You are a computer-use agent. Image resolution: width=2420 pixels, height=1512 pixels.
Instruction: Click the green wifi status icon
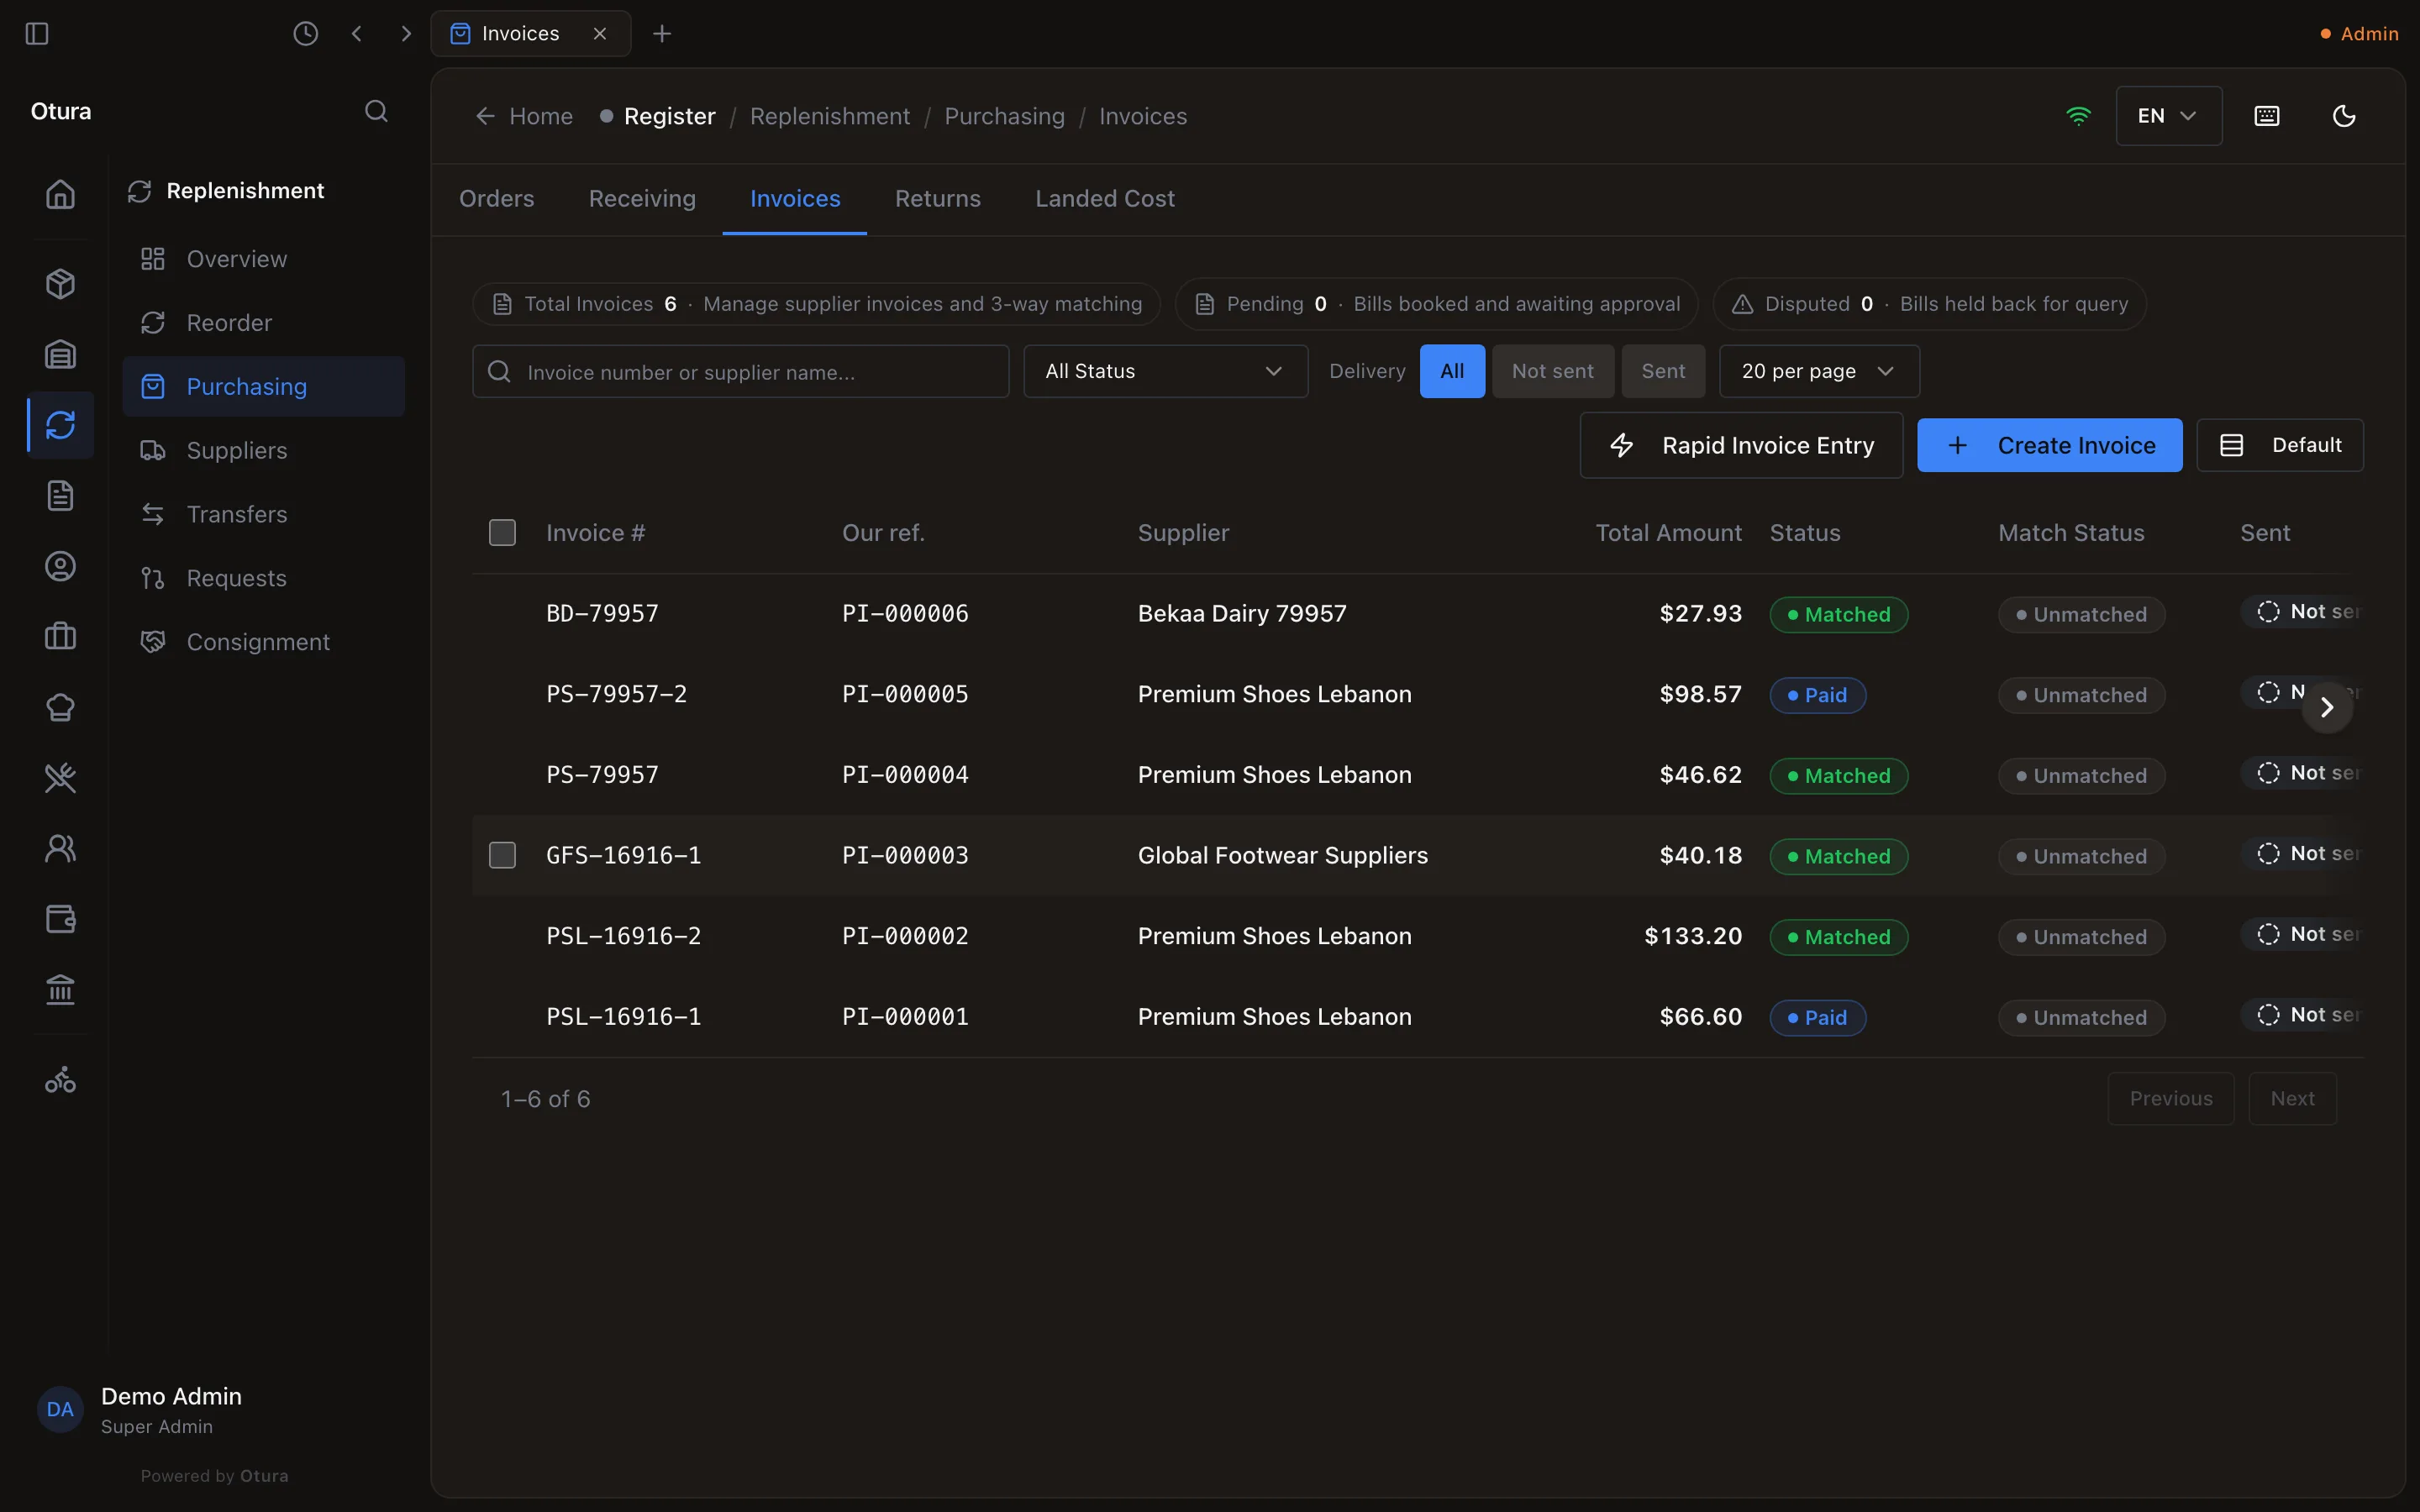pos(2078,116)
